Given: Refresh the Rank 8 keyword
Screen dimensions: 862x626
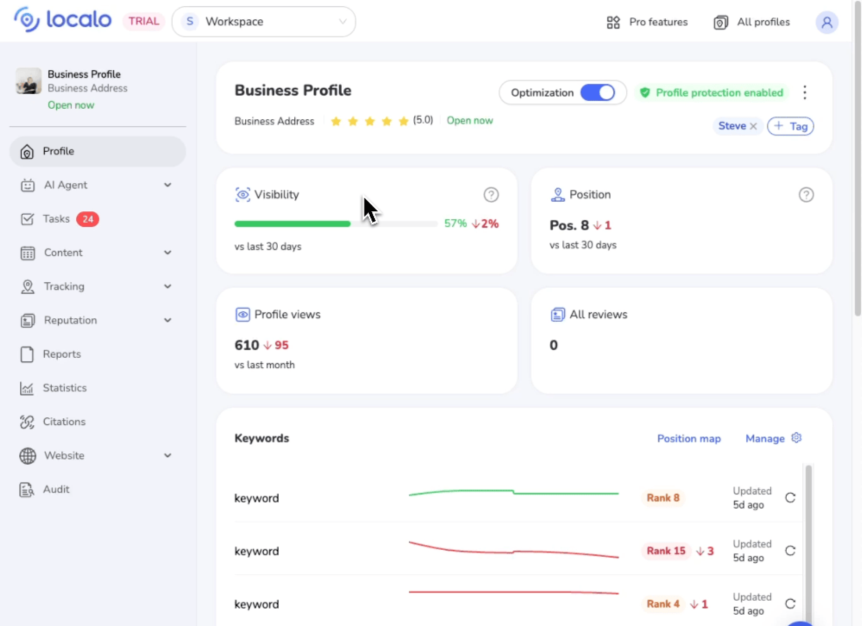Looking at the screenshot, I should [x=790, y=498].
